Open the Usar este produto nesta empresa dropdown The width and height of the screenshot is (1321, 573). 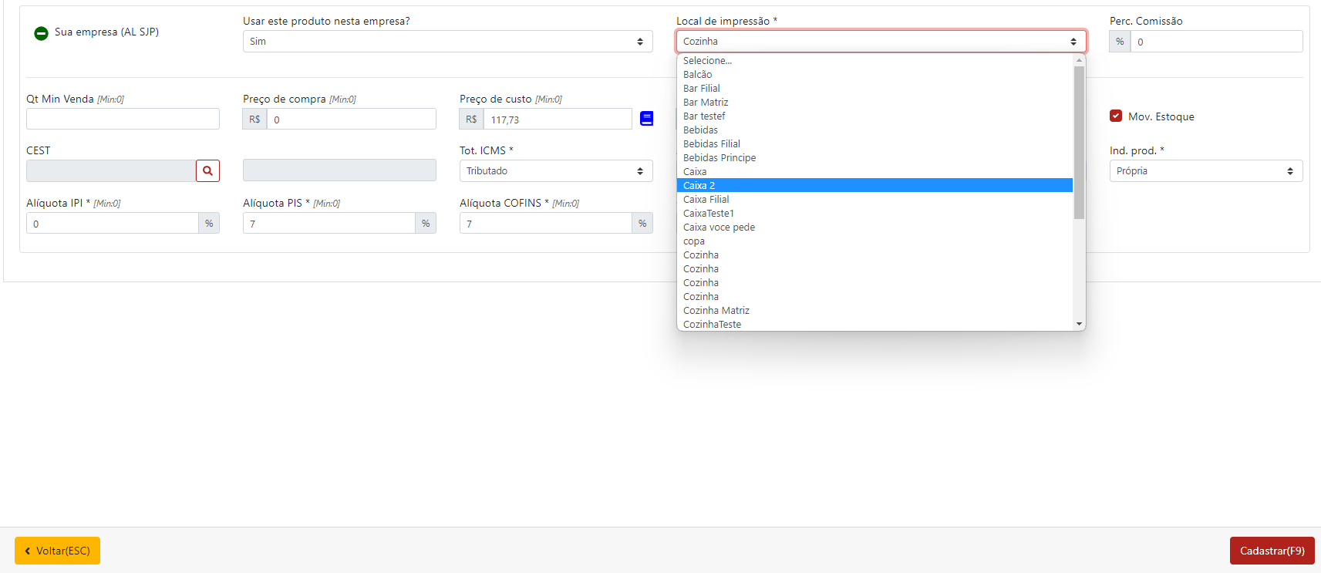coord(447,42)
